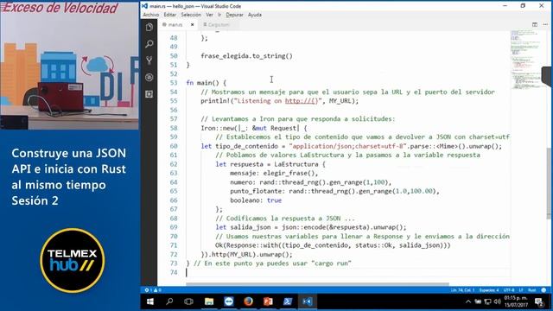553x311 pixels.
Task: Click the network icon in the system tray
Action: click(x=487, y=301)
